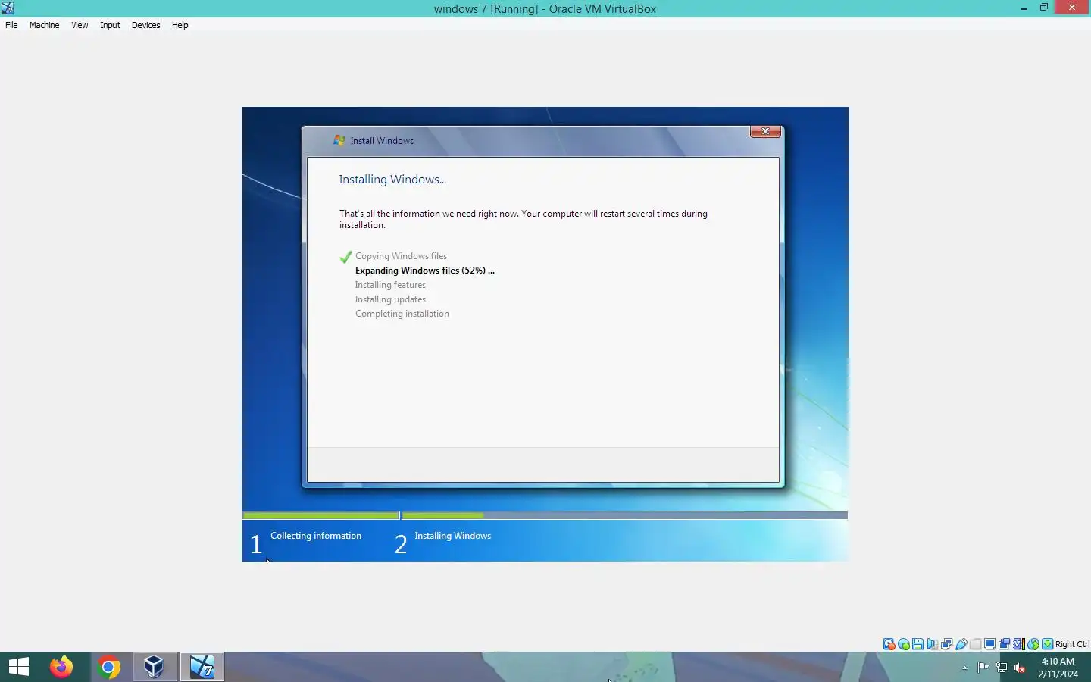Image resolution: width=1091 pixels, height=682 pixels.
Task: Click the recording indicator icon
Action: [1004, 644]
